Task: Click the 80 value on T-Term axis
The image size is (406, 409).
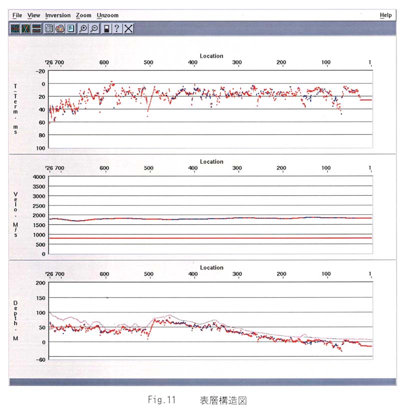Action: (x=42, y=135)
